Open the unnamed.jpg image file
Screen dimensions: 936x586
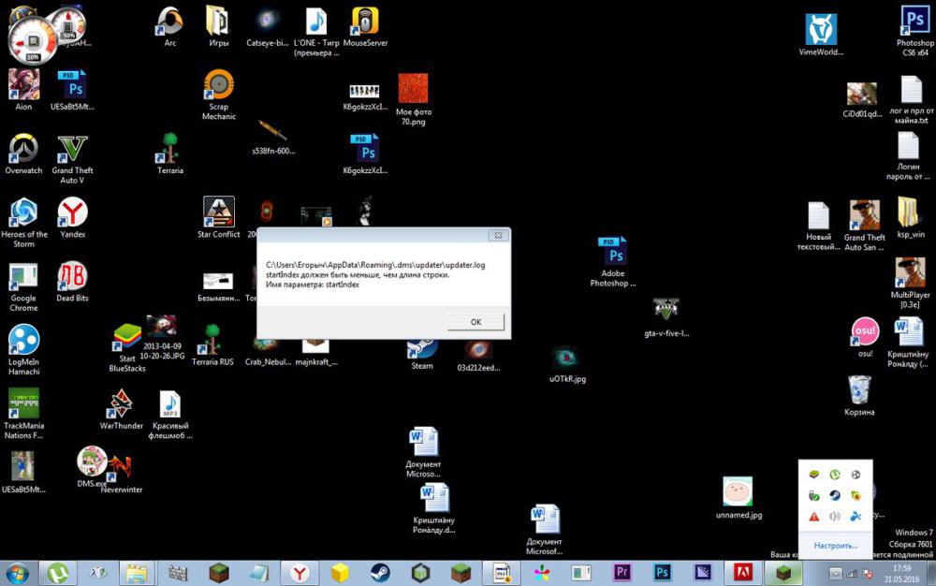739,498
